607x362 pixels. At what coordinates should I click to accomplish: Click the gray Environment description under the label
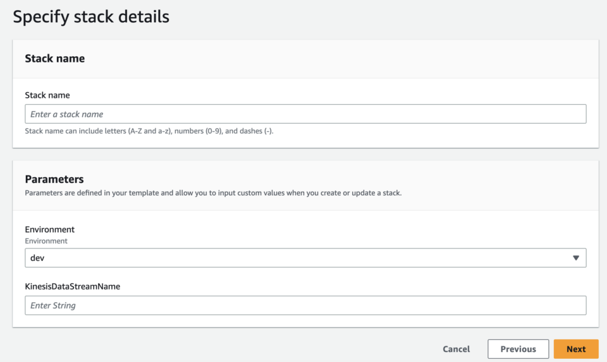coord(46,241)
